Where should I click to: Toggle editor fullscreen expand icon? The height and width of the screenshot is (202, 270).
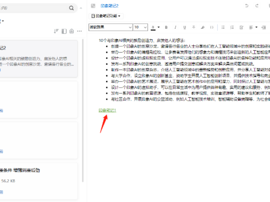93,6
